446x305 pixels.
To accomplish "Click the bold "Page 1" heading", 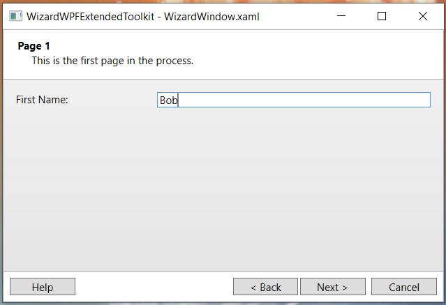I will [34, 46].
